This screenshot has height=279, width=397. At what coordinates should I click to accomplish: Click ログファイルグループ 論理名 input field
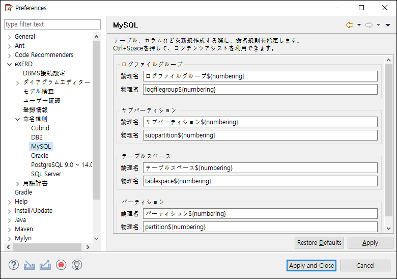point(260,76)
